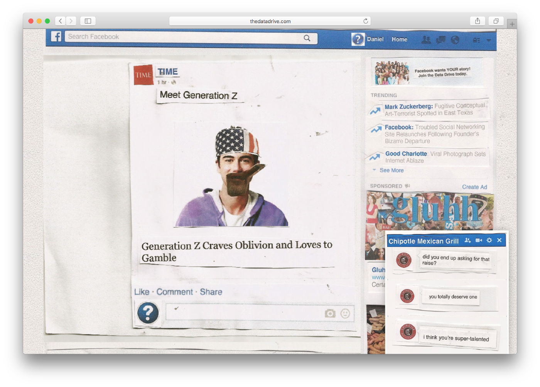The width and height of the screenshot is (540, 387).
Task: Click the comment input field
Action: [x=260, y=312]
